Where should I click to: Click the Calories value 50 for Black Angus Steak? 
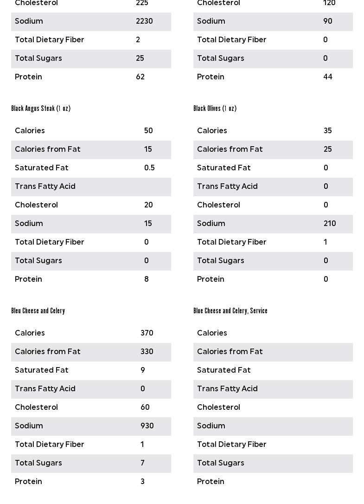tap(148, 131)
